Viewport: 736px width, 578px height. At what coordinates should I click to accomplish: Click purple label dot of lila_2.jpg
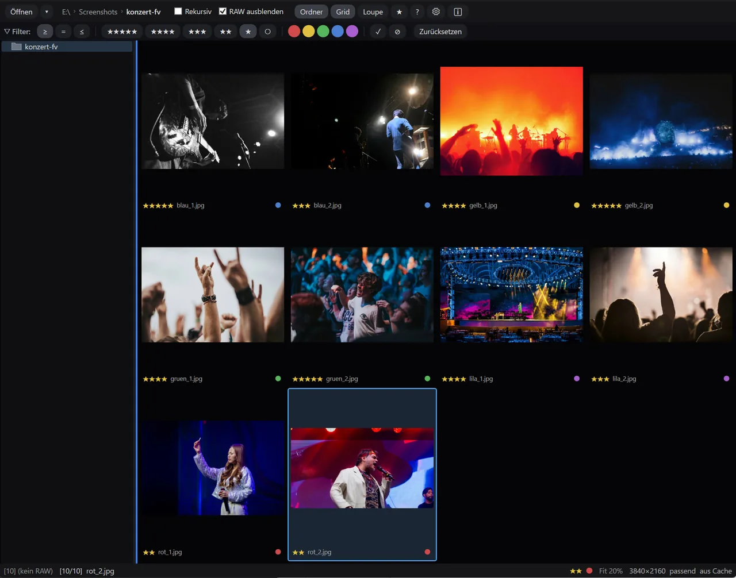click(x=726, y=379)
